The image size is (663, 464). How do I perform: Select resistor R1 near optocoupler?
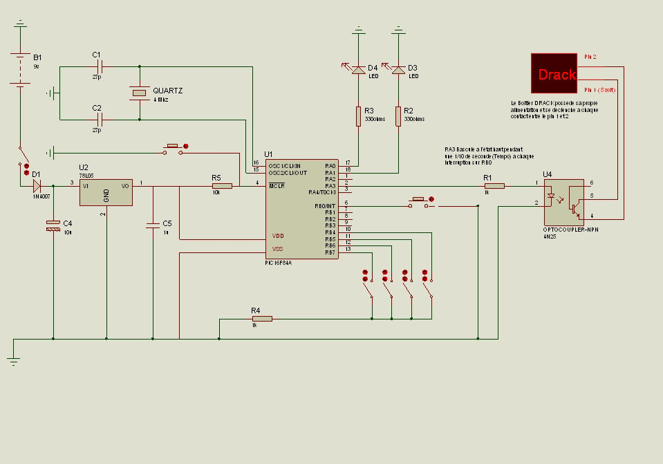click(x=494, y=186)
